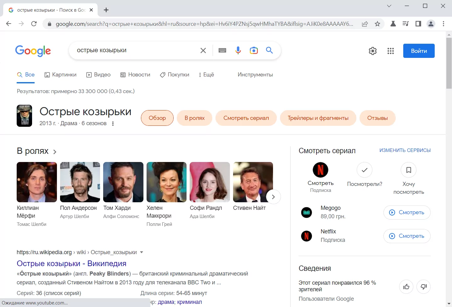Click the browser address bar URL
This screenshot has width=452, height=307.
tap(204, 24)
